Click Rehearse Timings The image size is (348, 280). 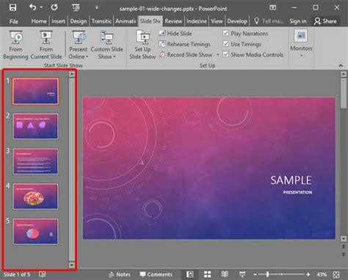(184, 44)
